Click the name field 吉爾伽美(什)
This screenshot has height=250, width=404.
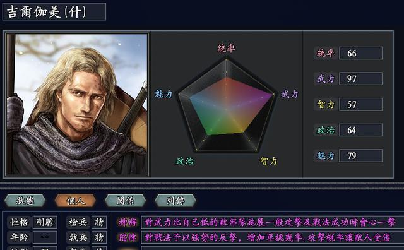[54, 11]
